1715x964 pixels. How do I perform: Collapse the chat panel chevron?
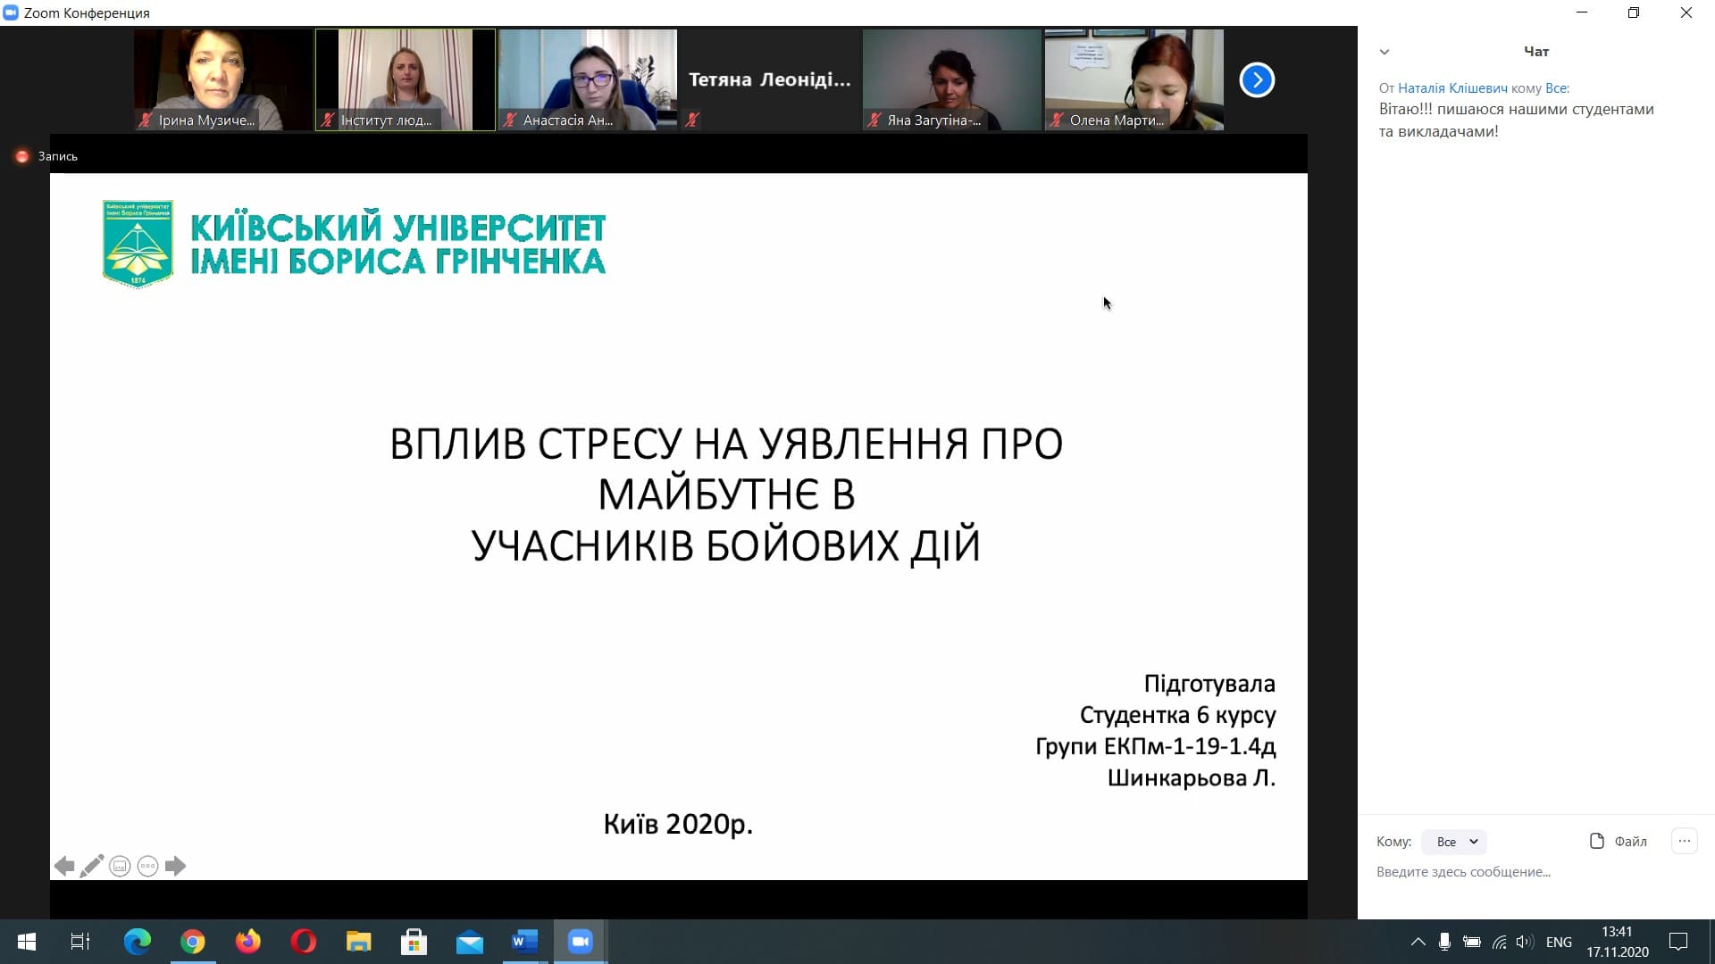click(1385, 52)
